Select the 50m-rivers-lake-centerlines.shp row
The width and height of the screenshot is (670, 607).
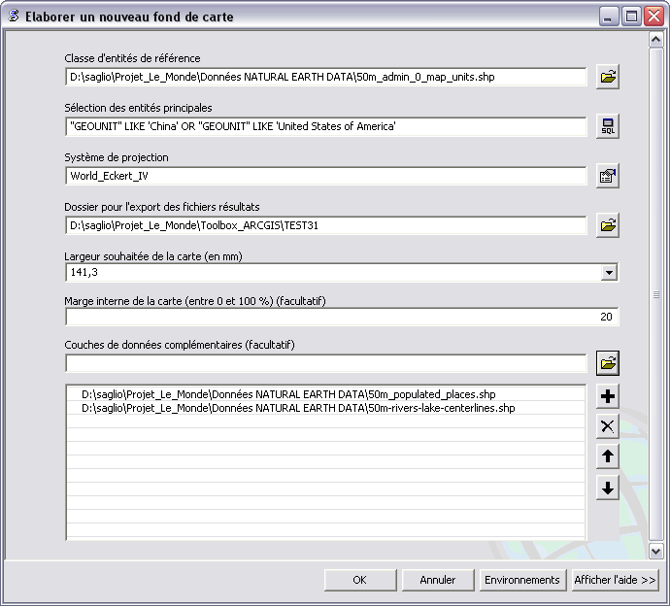click(x=326, y=408)
